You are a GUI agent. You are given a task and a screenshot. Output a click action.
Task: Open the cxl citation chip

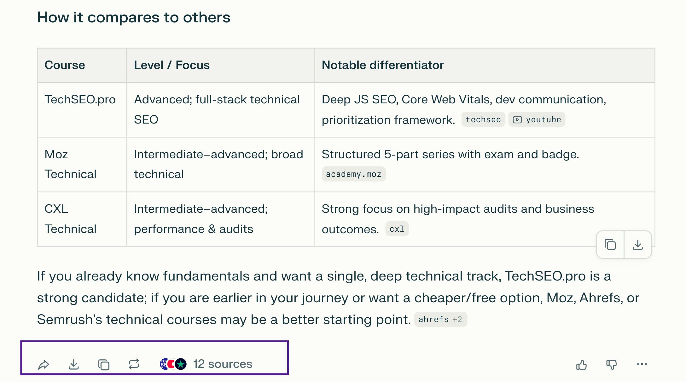(x=397, y=229)
